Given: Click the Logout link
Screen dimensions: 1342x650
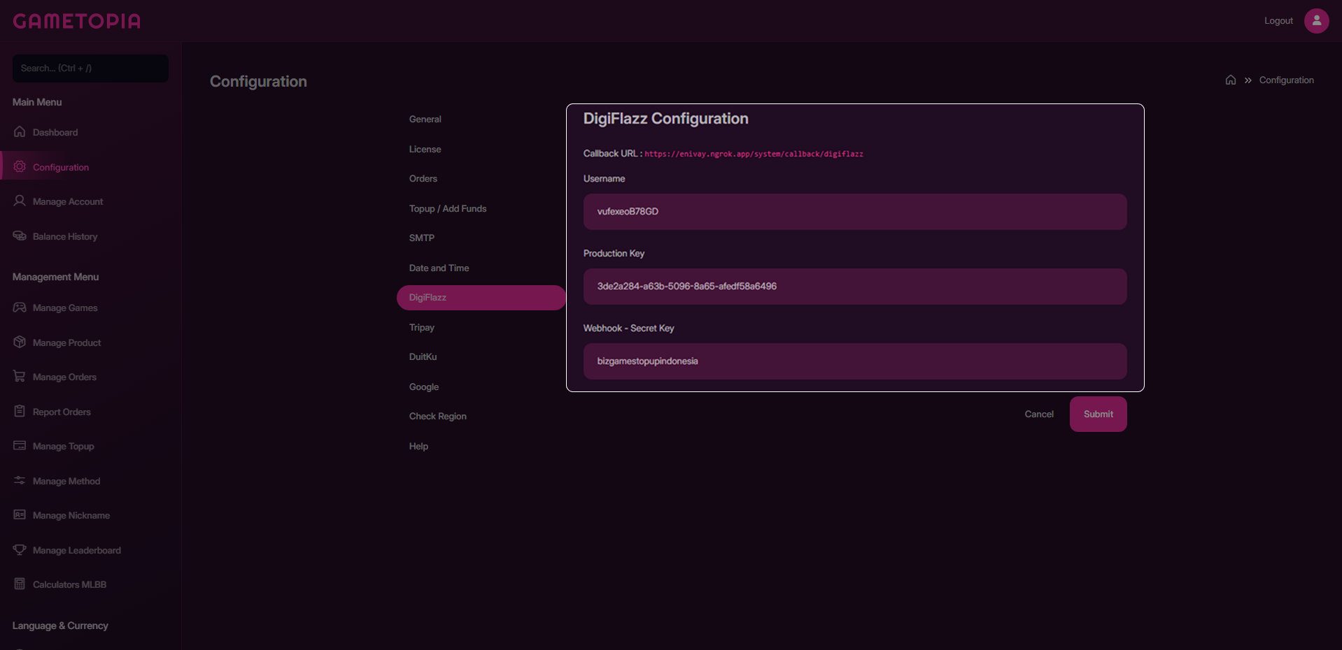Looking at the screenshot, I should (x=1278, y=21).
